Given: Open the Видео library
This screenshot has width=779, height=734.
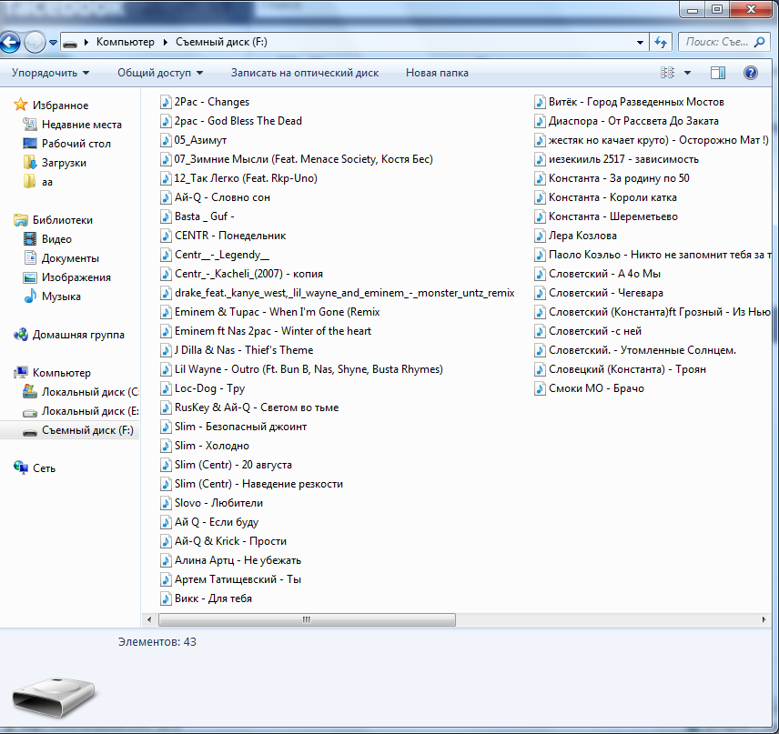Looking at the screenshot, I should [56, 239].
